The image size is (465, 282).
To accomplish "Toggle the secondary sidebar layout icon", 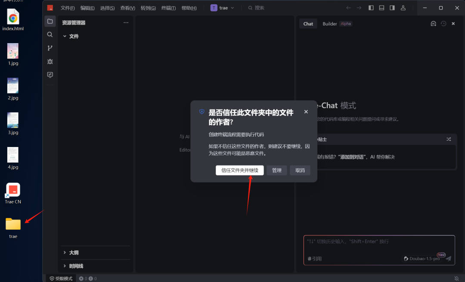I will coord(392,8).
